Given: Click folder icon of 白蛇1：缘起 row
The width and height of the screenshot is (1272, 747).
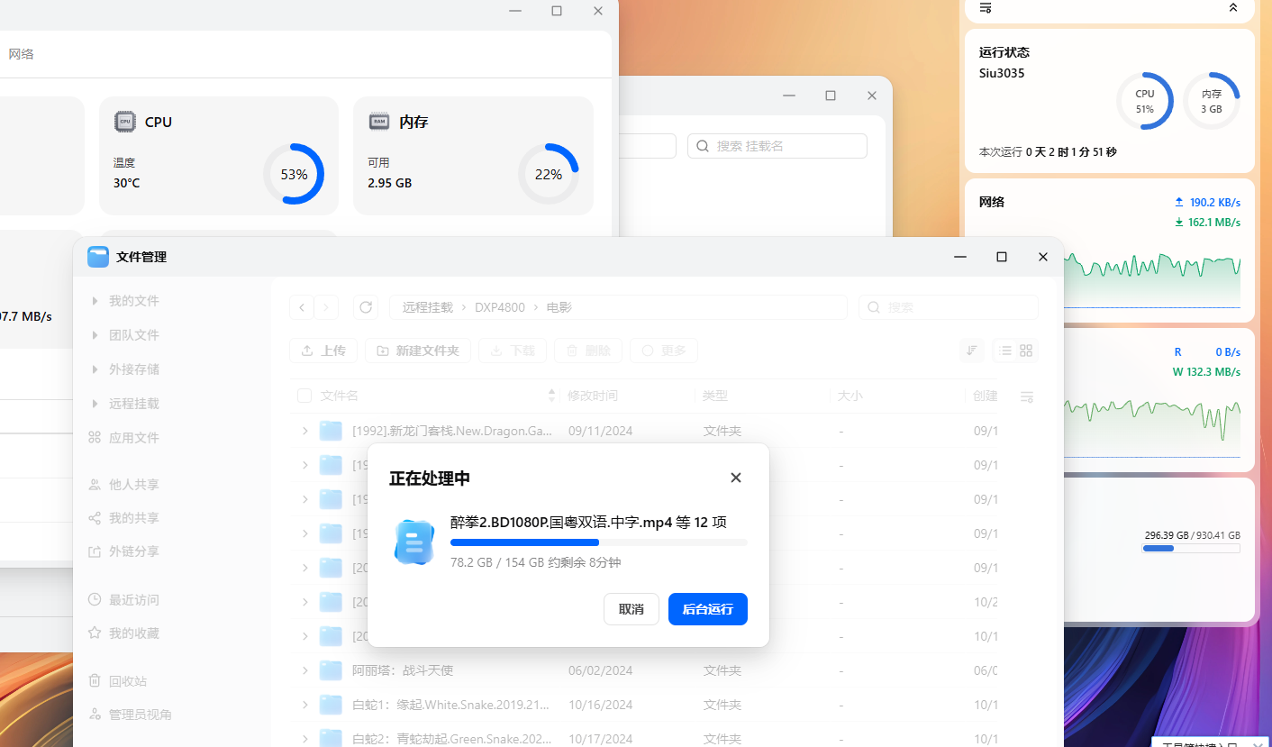Looking at the screenshot, I should (x=331, y=705).
